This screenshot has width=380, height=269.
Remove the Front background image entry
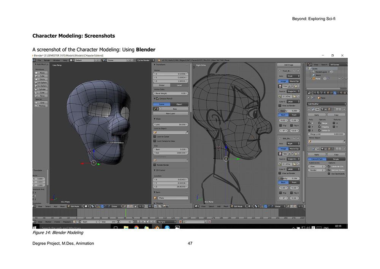[298, 71]
